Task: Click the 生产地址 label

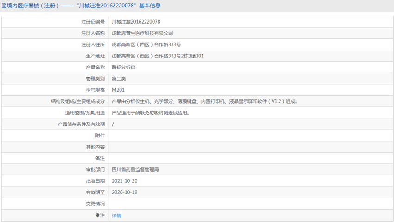Action: (95, 56)
